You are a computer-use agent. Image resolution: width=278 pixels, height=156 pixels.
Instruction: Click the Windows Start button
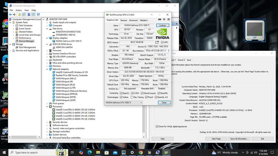point(4,152)
